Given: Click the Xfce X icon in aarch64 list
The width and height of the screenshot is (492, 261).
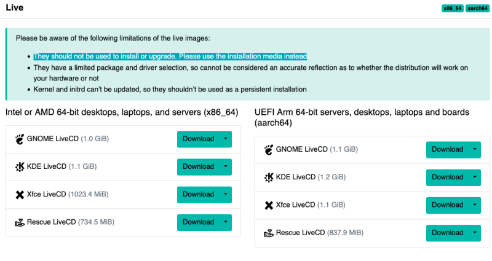Looking at the screenshot, I should click(268, 205).
